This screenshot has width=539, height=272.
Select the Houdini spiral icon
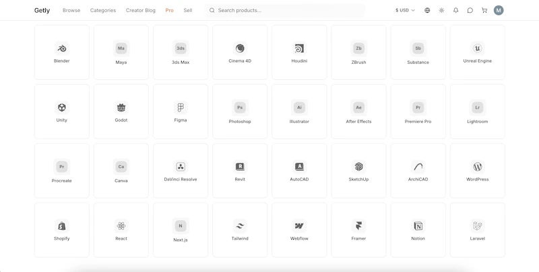(299, 48)
